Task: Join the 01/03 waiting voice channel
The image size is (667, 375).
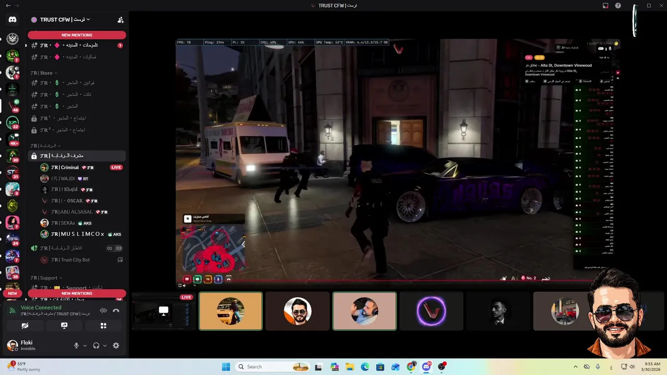Action: click(77, 248)
